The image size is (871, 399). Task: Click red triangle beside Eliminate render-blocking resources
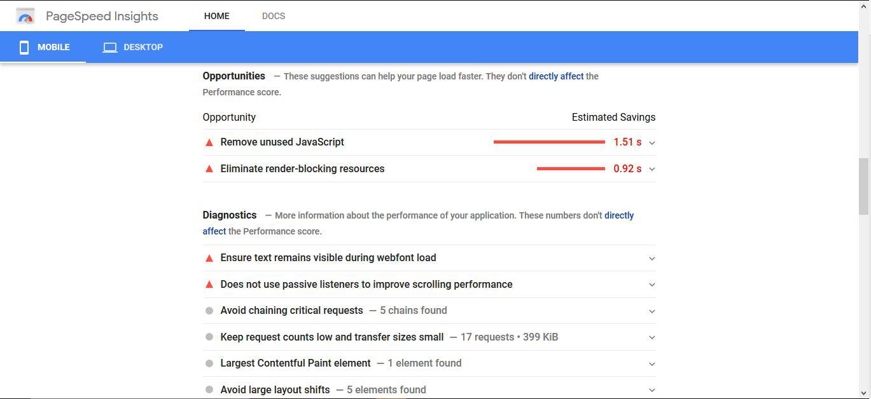(209, 169)
